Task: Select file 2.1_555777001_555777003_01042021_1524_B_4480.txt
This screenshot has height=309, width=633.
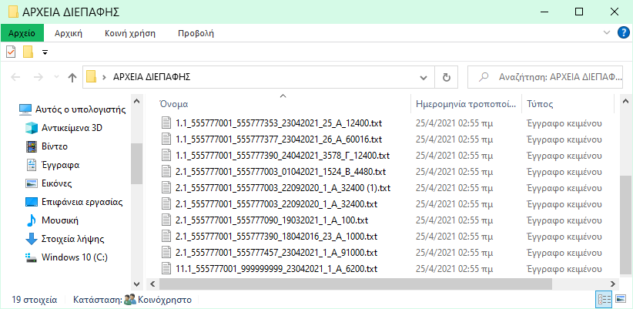Action: [280, 172]
